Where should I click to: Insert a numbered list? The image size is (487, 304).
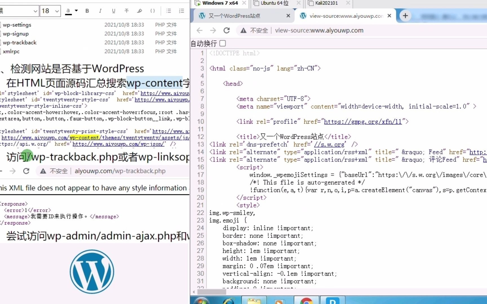pyautogui.click(x=181, y=11)
